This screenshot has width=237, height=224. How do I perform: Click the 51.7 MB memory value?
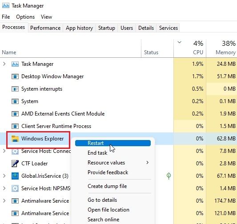point(226,76)
